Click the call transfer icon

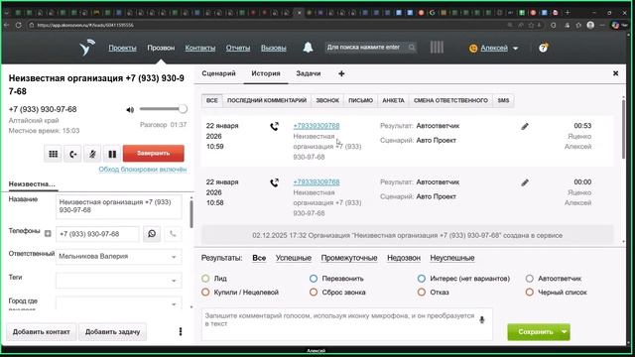72,154
